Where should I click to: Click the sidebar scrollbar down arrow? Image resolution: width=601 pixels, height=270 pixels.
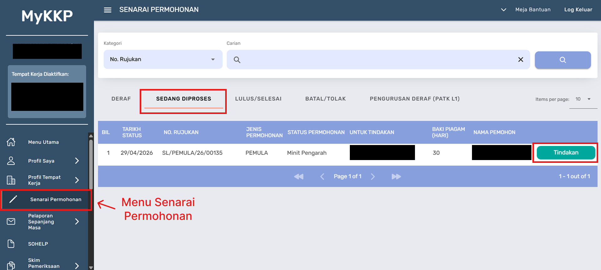click(x=91, y=267)
